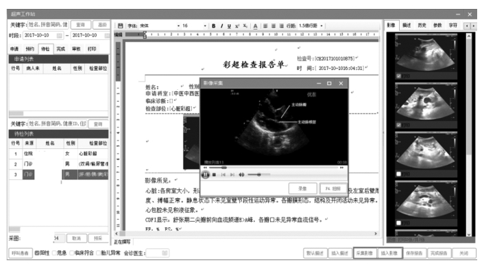Toggle italic formatting
The image size is (495, 265).
(x=221, y=26)
